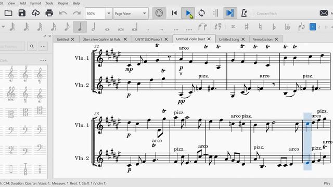Screen dimensions: 333x187
Task: Toggle the metronome icon
Action: click(244, 13)
